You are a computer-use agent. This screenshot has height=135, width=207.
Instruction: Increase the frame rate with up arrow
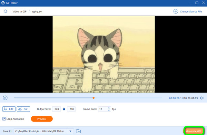(109, 108)
